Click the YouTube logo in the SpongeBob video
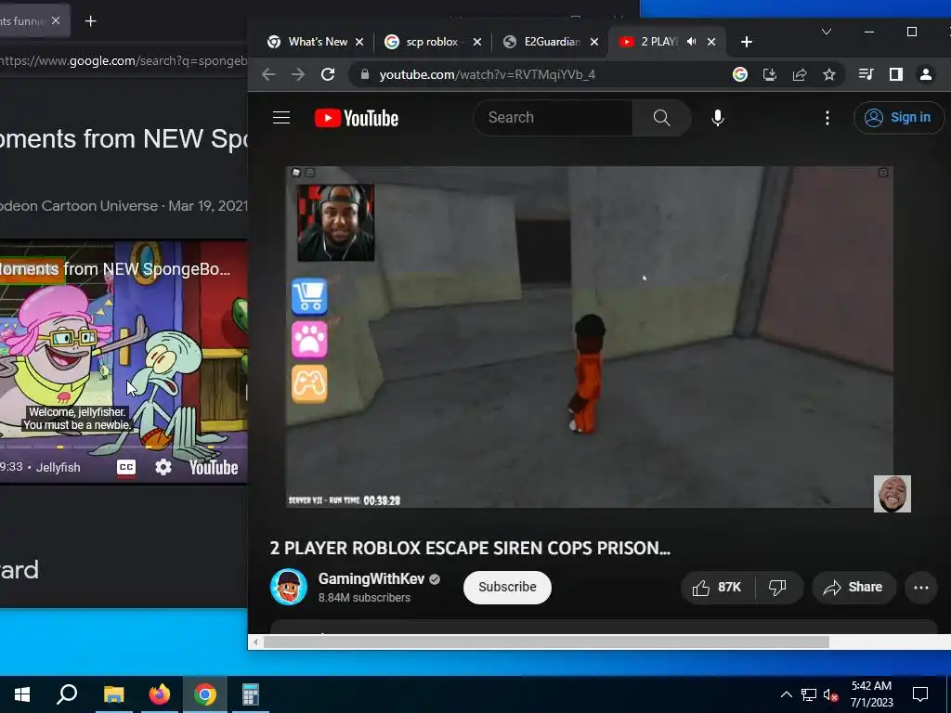 pyautogui.click(x=214, y=468)
